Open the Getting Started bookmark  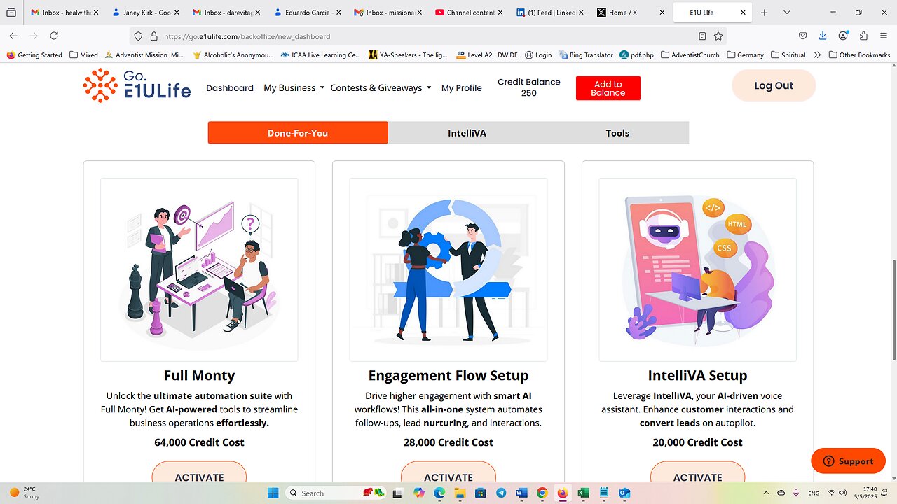tap(34, 55)
